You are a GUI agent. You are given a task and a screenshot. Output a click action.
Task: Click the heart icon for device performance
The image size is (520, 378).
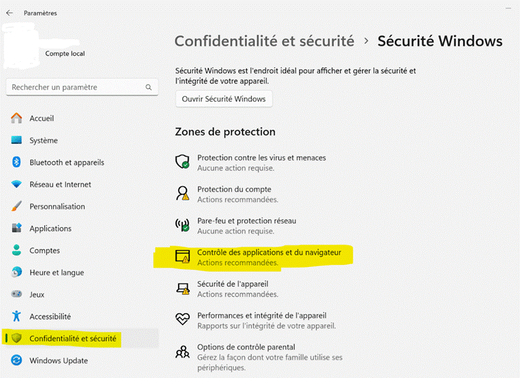click(182, 319)
